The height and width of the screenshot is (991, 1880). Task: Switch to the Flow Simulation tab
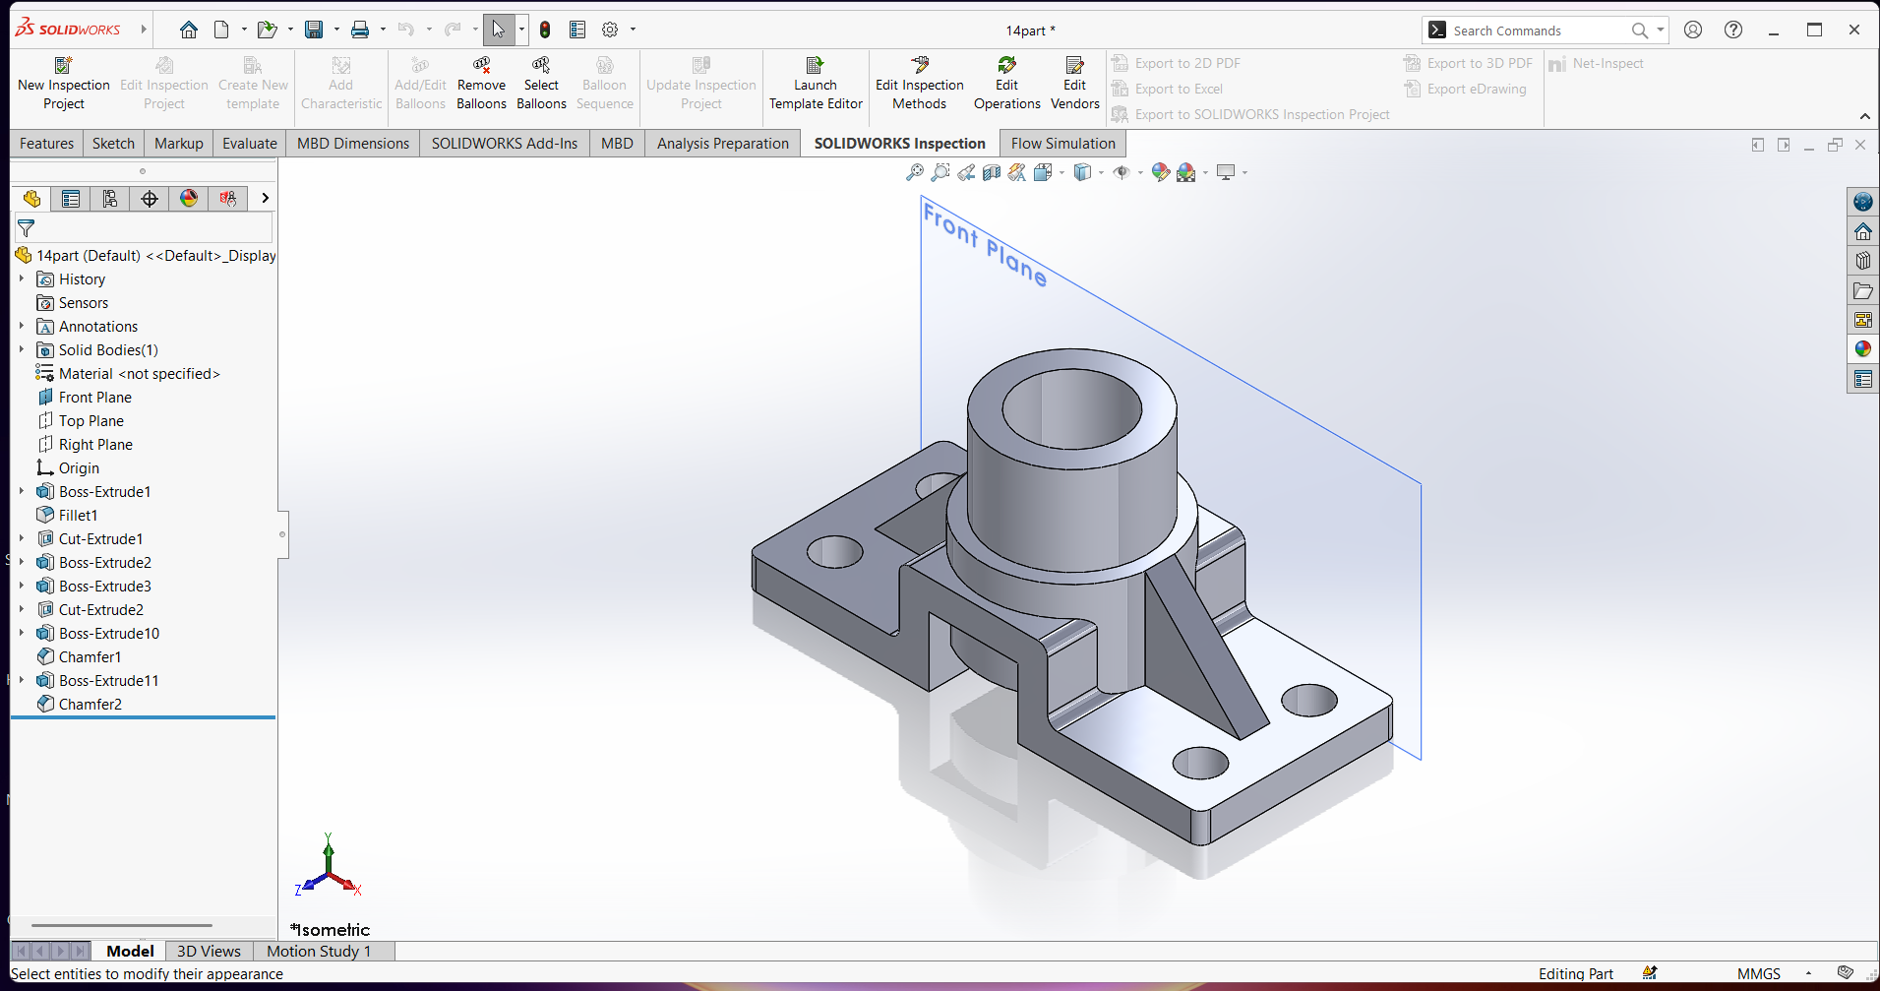1061,143
